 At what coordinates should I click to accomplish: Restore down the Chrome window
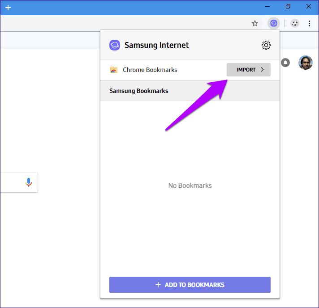tap(288, 7)
